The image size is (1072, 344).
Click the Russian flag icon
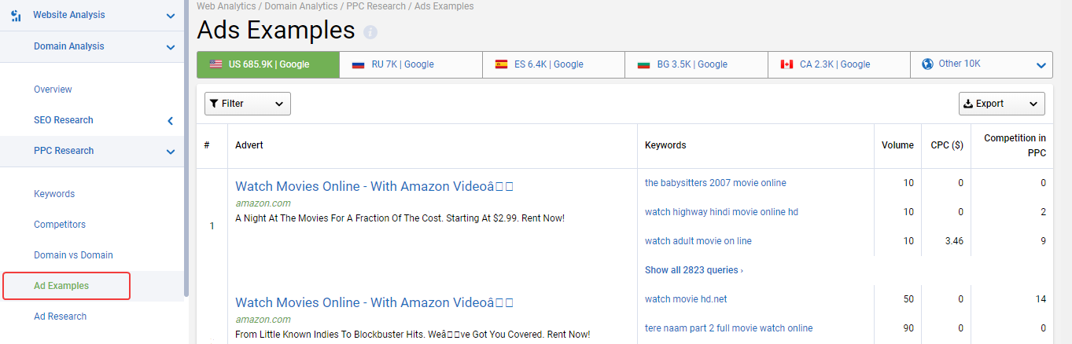(x=359, y=64)
